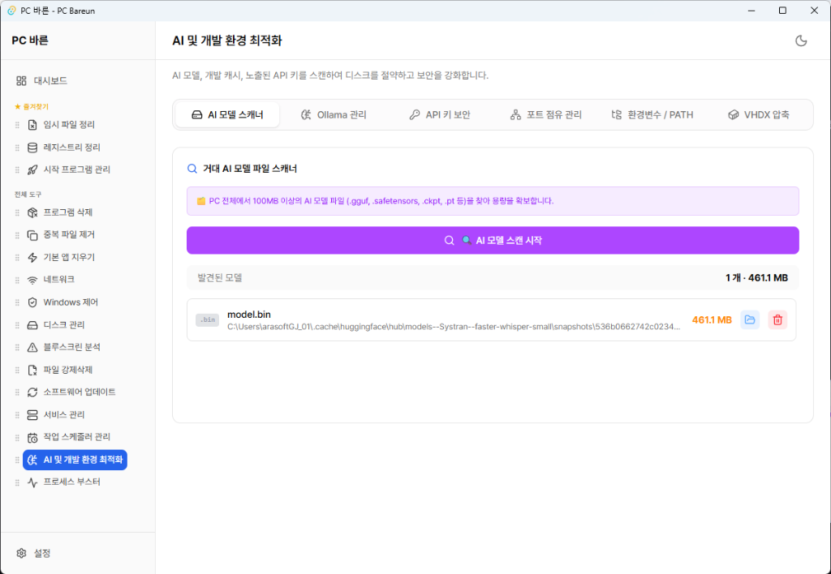Viewport: 831px width, 574px height.
Task: Click the 기본 앱 지우기 lightning icon
Action: point(32,257)
